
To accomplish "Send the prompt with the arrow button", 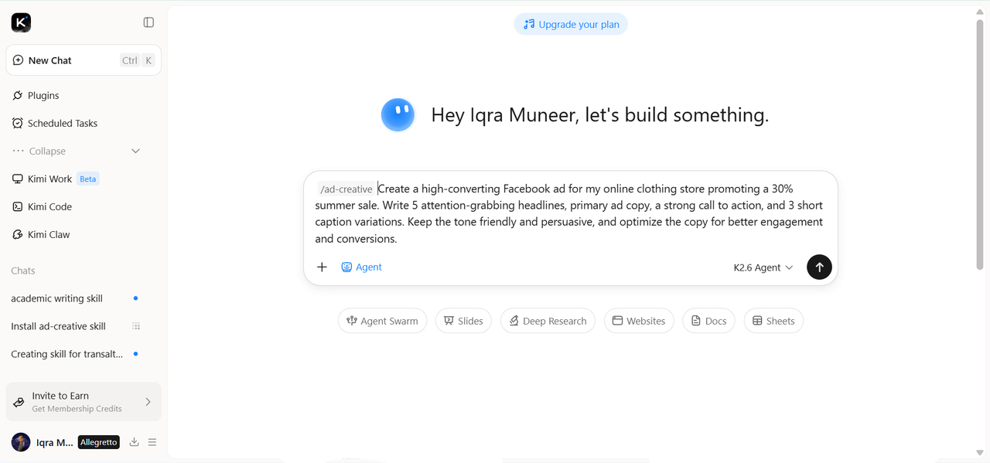I will click(819, 267).
